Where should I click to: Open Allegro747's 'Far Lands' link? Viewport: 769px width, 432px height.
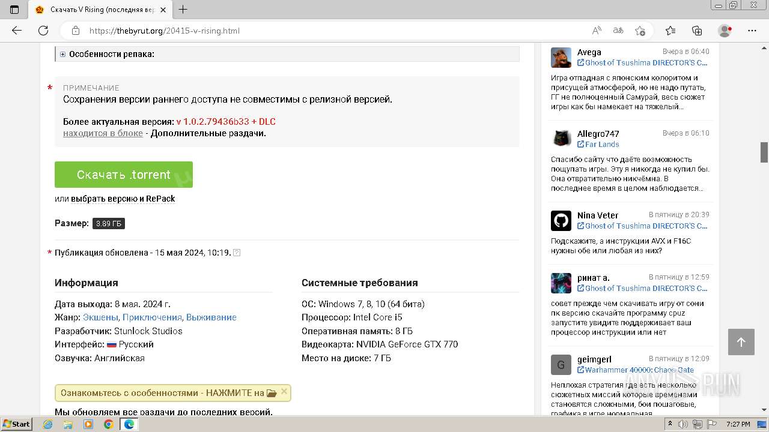pyautogui.click(x=598, y=144)
